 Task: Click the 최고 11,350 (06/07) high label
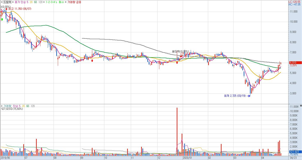click(x=18, y=8)
